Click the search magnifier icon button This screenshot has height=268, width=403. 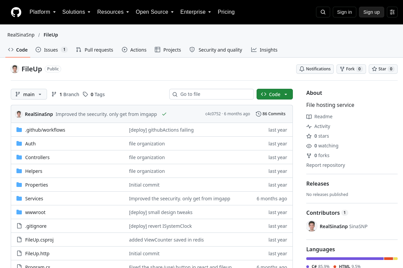[x=323, y=12]
